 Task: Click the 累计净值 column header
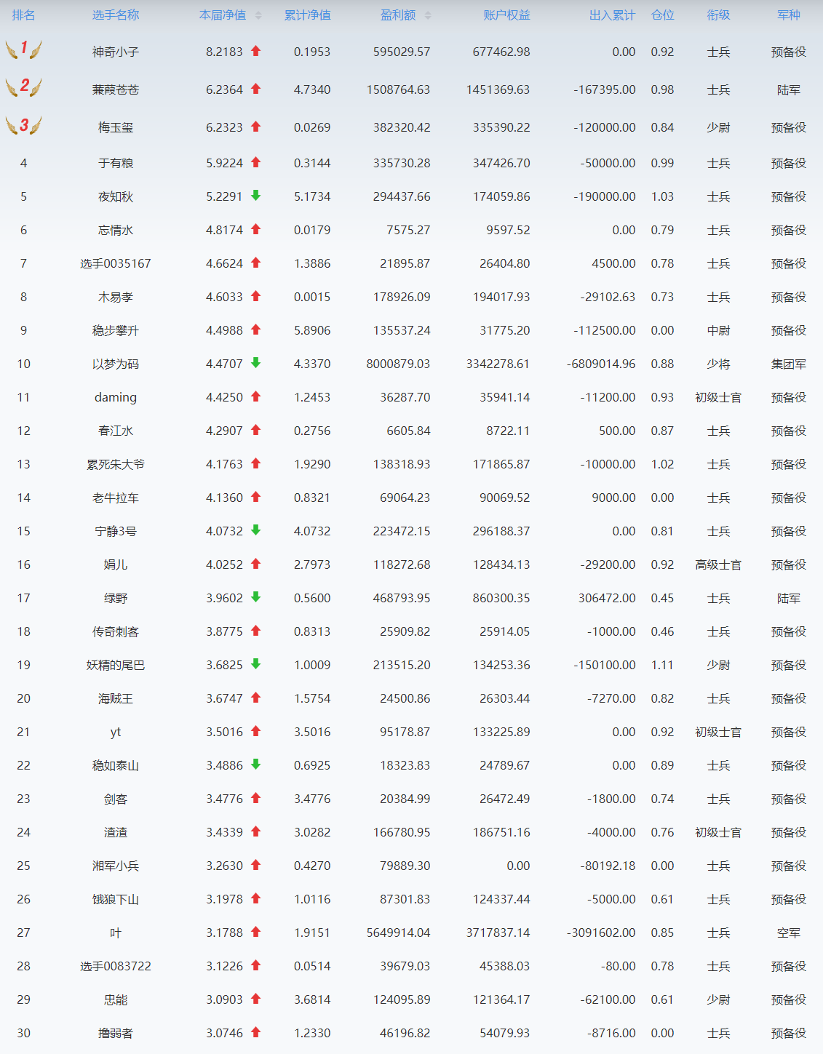[x=307, y=15]
